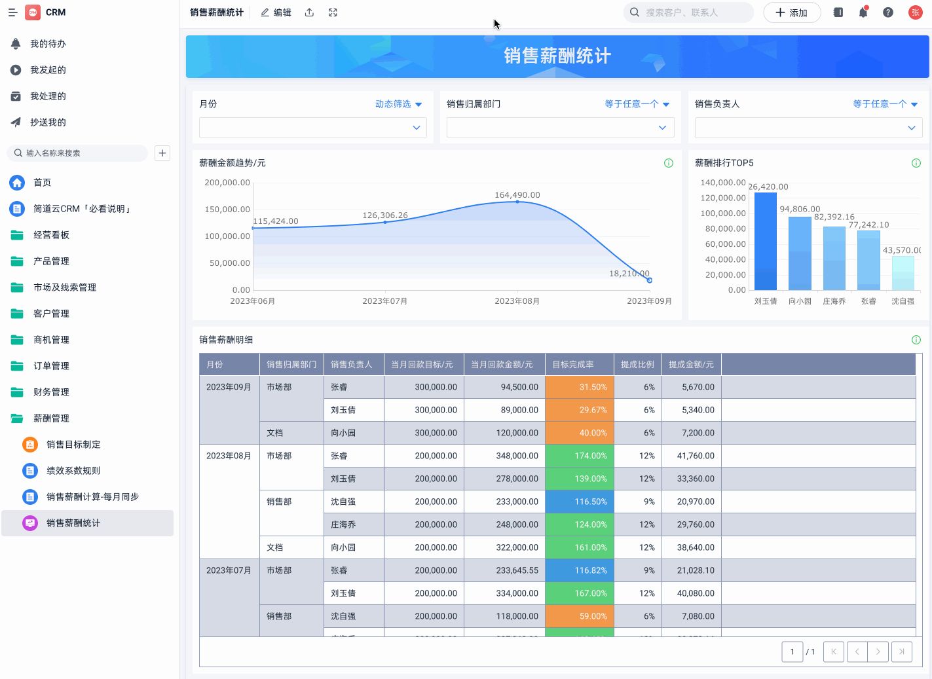Go to first page of table
The image size is (932, 679).
tap(834, 651)
